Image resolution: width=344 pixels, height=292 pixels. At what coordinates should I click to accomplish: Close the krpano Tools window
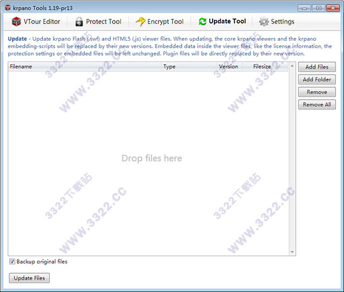pos(333,9)
